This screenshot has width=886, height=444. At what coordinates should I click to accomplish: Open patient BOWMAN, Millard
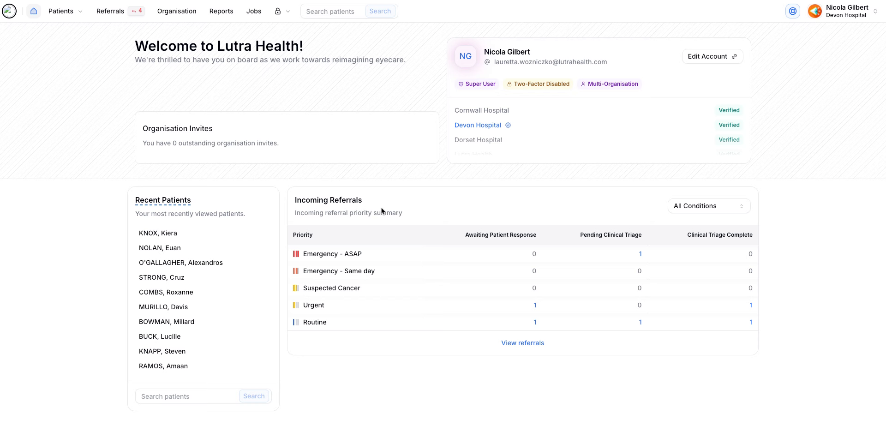coord(167,322)
